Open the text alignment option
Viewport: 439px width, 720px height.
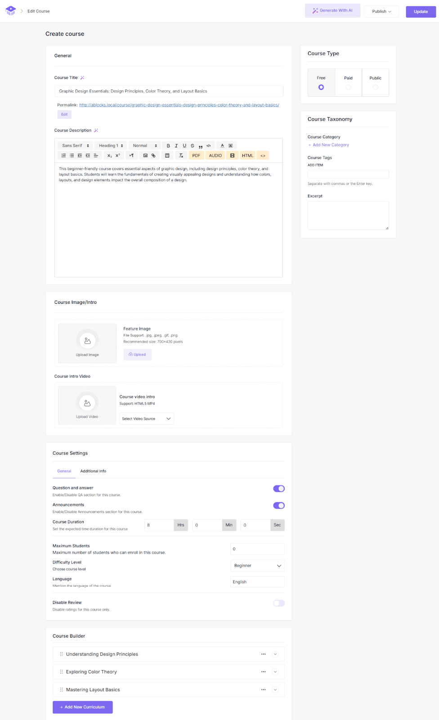point(96,156)
